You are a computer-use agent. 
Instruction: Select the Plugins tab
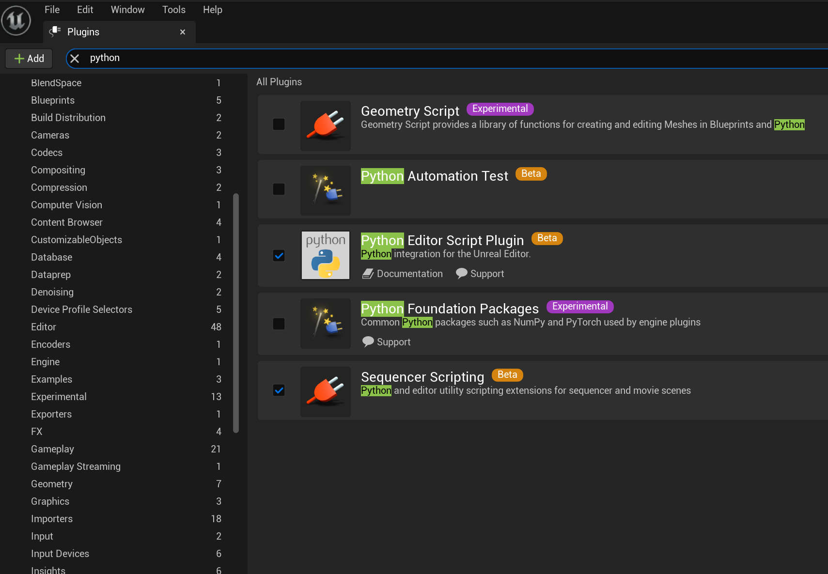(x=119, y=32)
